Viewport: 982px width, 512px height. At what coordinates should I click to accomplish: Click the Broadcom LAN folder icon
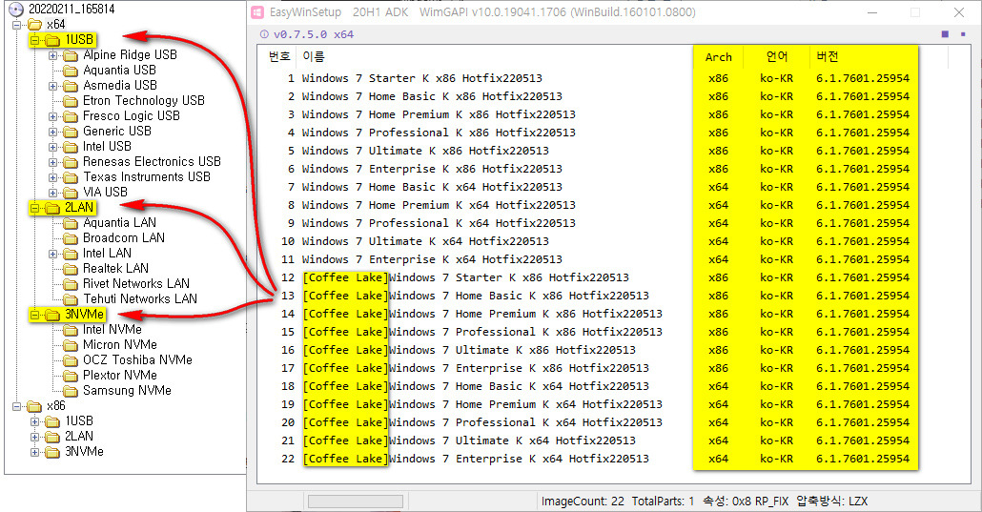(71, 238)
